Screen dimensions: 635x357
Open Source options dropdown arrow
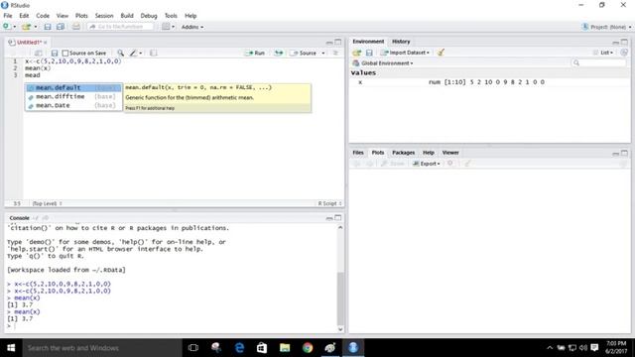pyautogui.click(x=323, y=53)
